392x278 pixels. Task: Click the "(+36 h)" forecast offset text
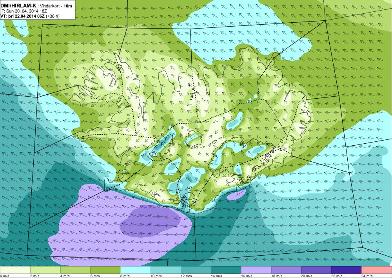click(x=54, y=16)
